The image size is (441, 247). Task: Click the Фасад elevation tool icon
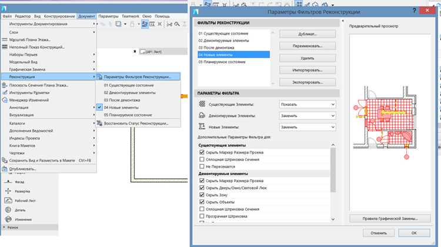(x=8, y=182)
